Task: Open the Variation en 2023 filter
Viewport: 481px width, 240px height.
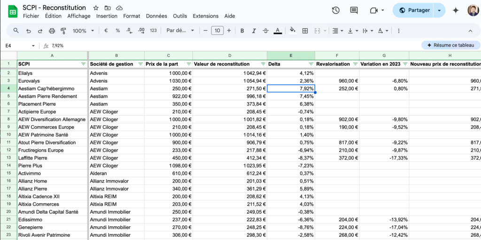Action: point(405,64)
